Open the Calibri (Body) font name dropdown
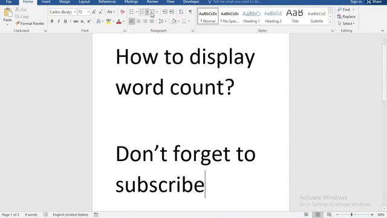The height and width of the screenshot is (218, 387). point(75,12)
